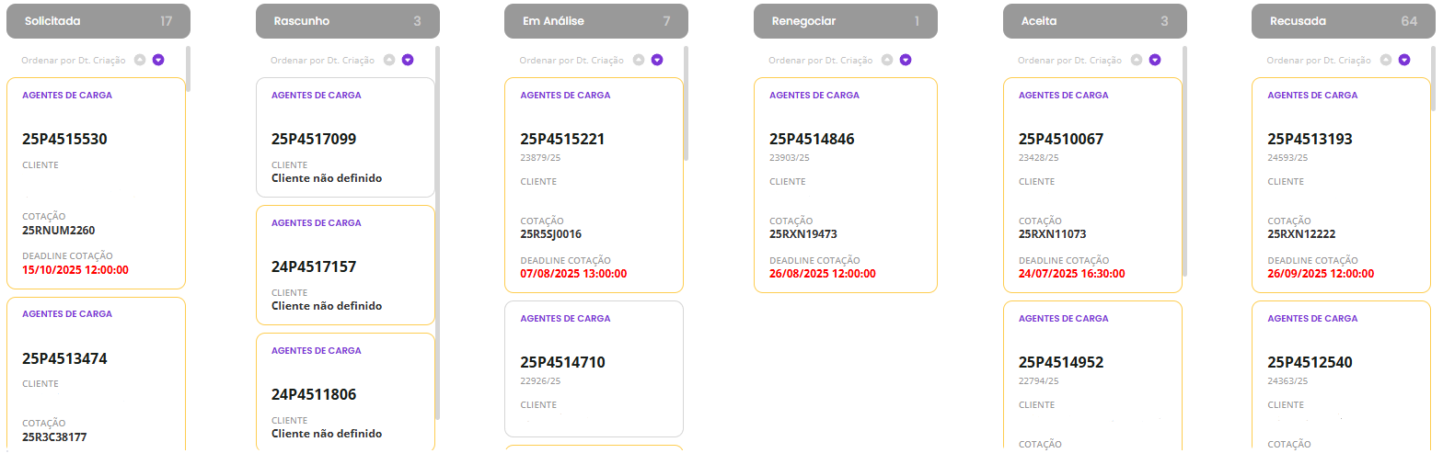Sort Recusada column descending by creation date
The width and height of the screenshot is (1443, 476).
(x=1404, y=60)
